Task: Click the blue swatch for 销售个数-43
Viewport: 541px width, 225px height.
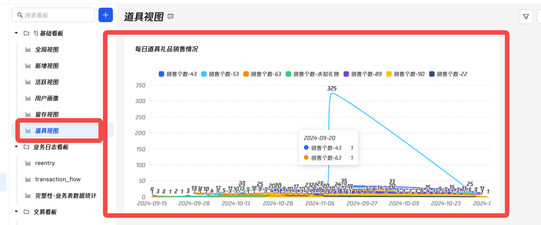Action: (x=161, y=74)
